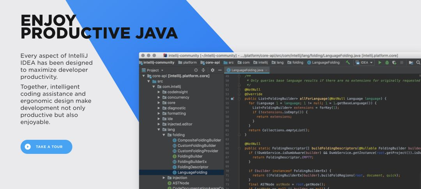Viewport: 421px width, 189px height.
Task: Open Project panel settings gear
Action: 212,70
